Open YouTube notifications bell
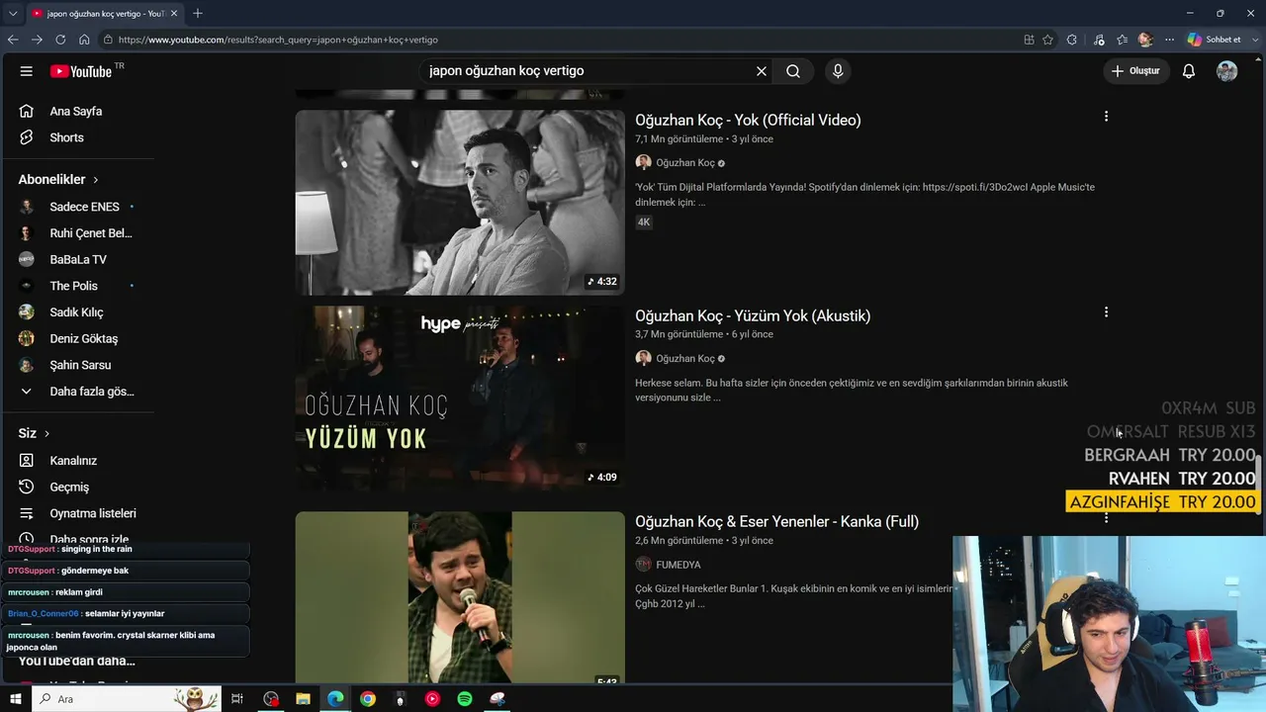Image resolution: width=1266 pixels, height=712 pixels. click(x=1189, y=71)
